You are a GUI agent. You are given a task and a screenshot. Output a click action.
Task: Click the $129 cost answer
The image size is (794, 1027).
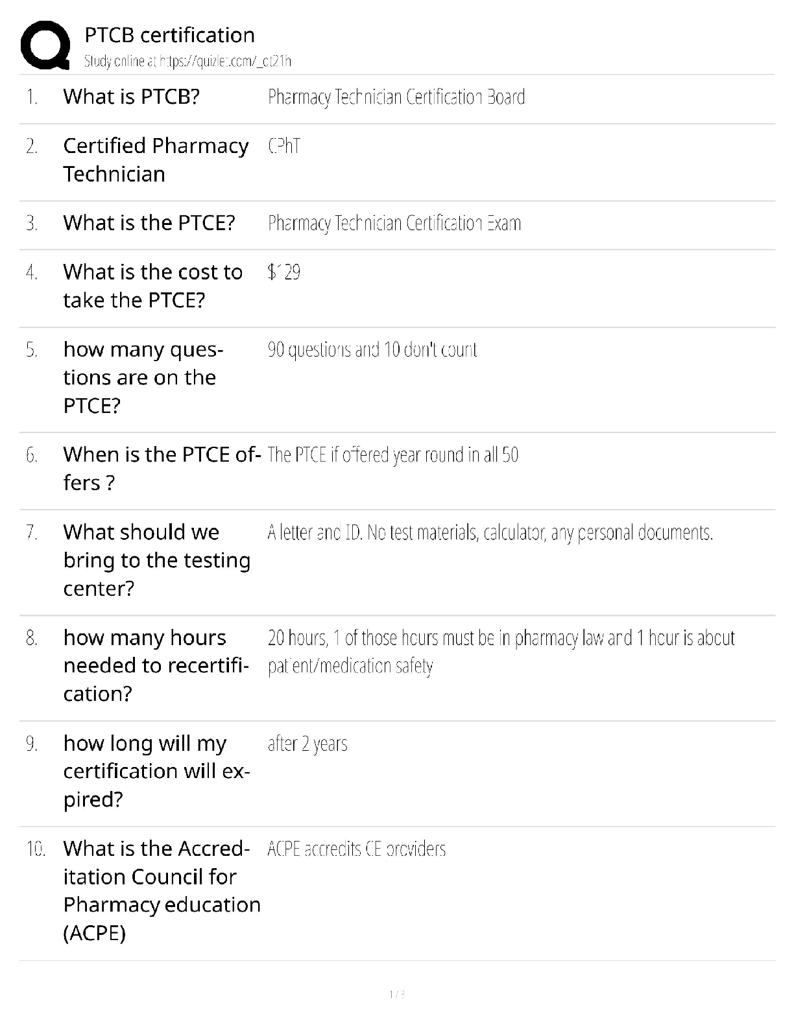point(284,272)
